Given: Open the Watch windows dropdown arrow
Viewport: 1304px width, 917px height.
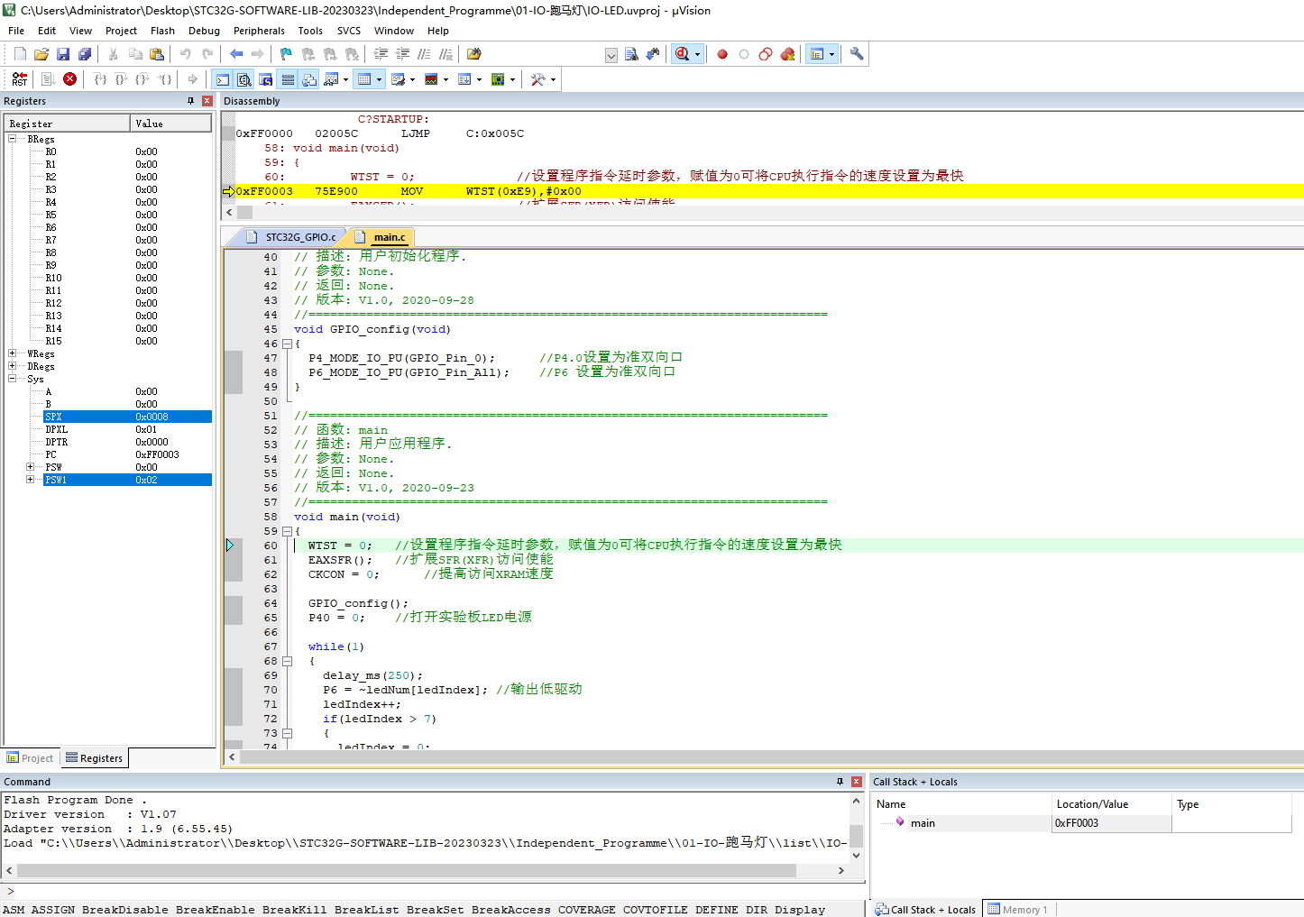Looking at the screenshot, I should (345, 79).
